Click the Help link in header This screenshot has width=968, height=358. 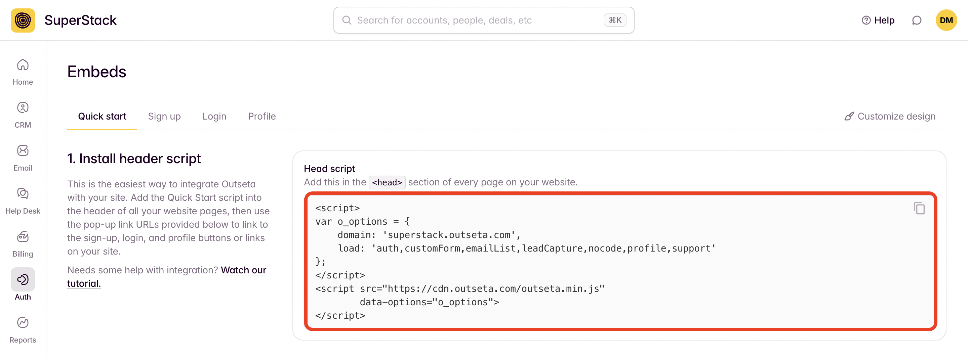tap(878, 20)
